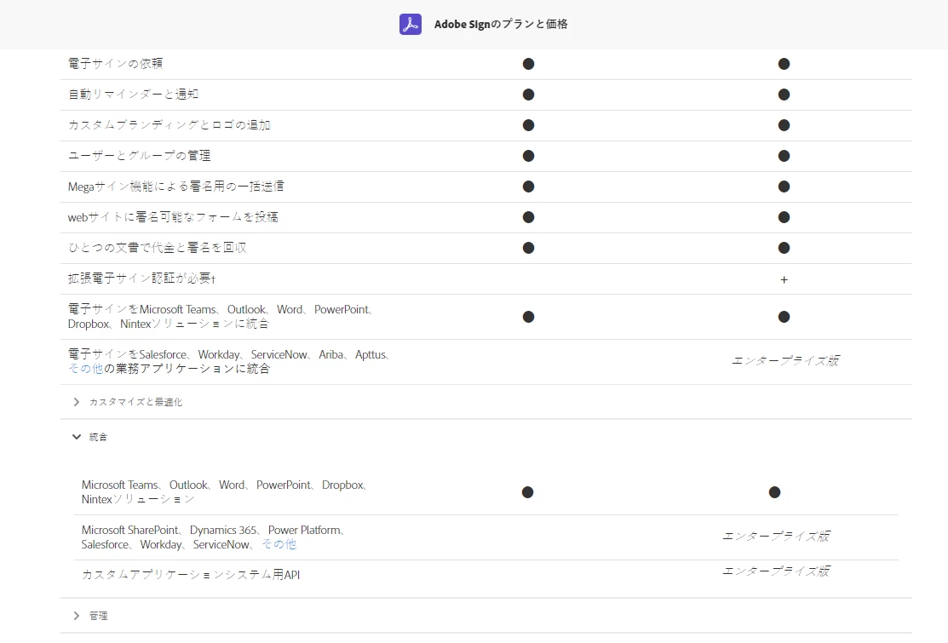Click second column dot in 統合 Nintexソリューション row

coord(774,492)
